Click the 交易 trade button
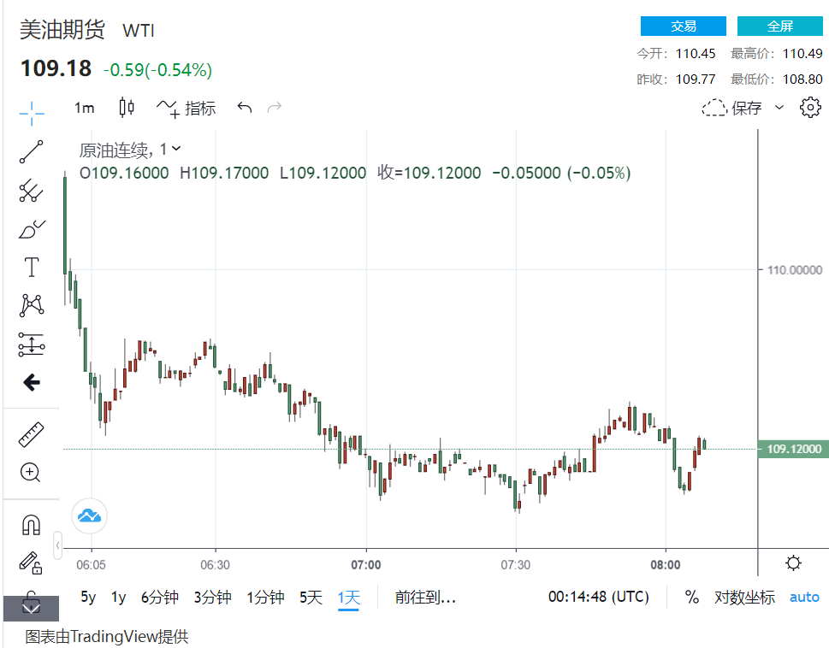Screen dimensions: 829x648 point(683,27)
